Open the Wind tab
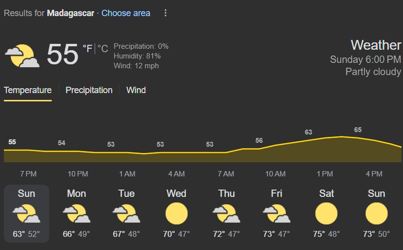The width and height of the screenshot is (403, 250). 136,90
